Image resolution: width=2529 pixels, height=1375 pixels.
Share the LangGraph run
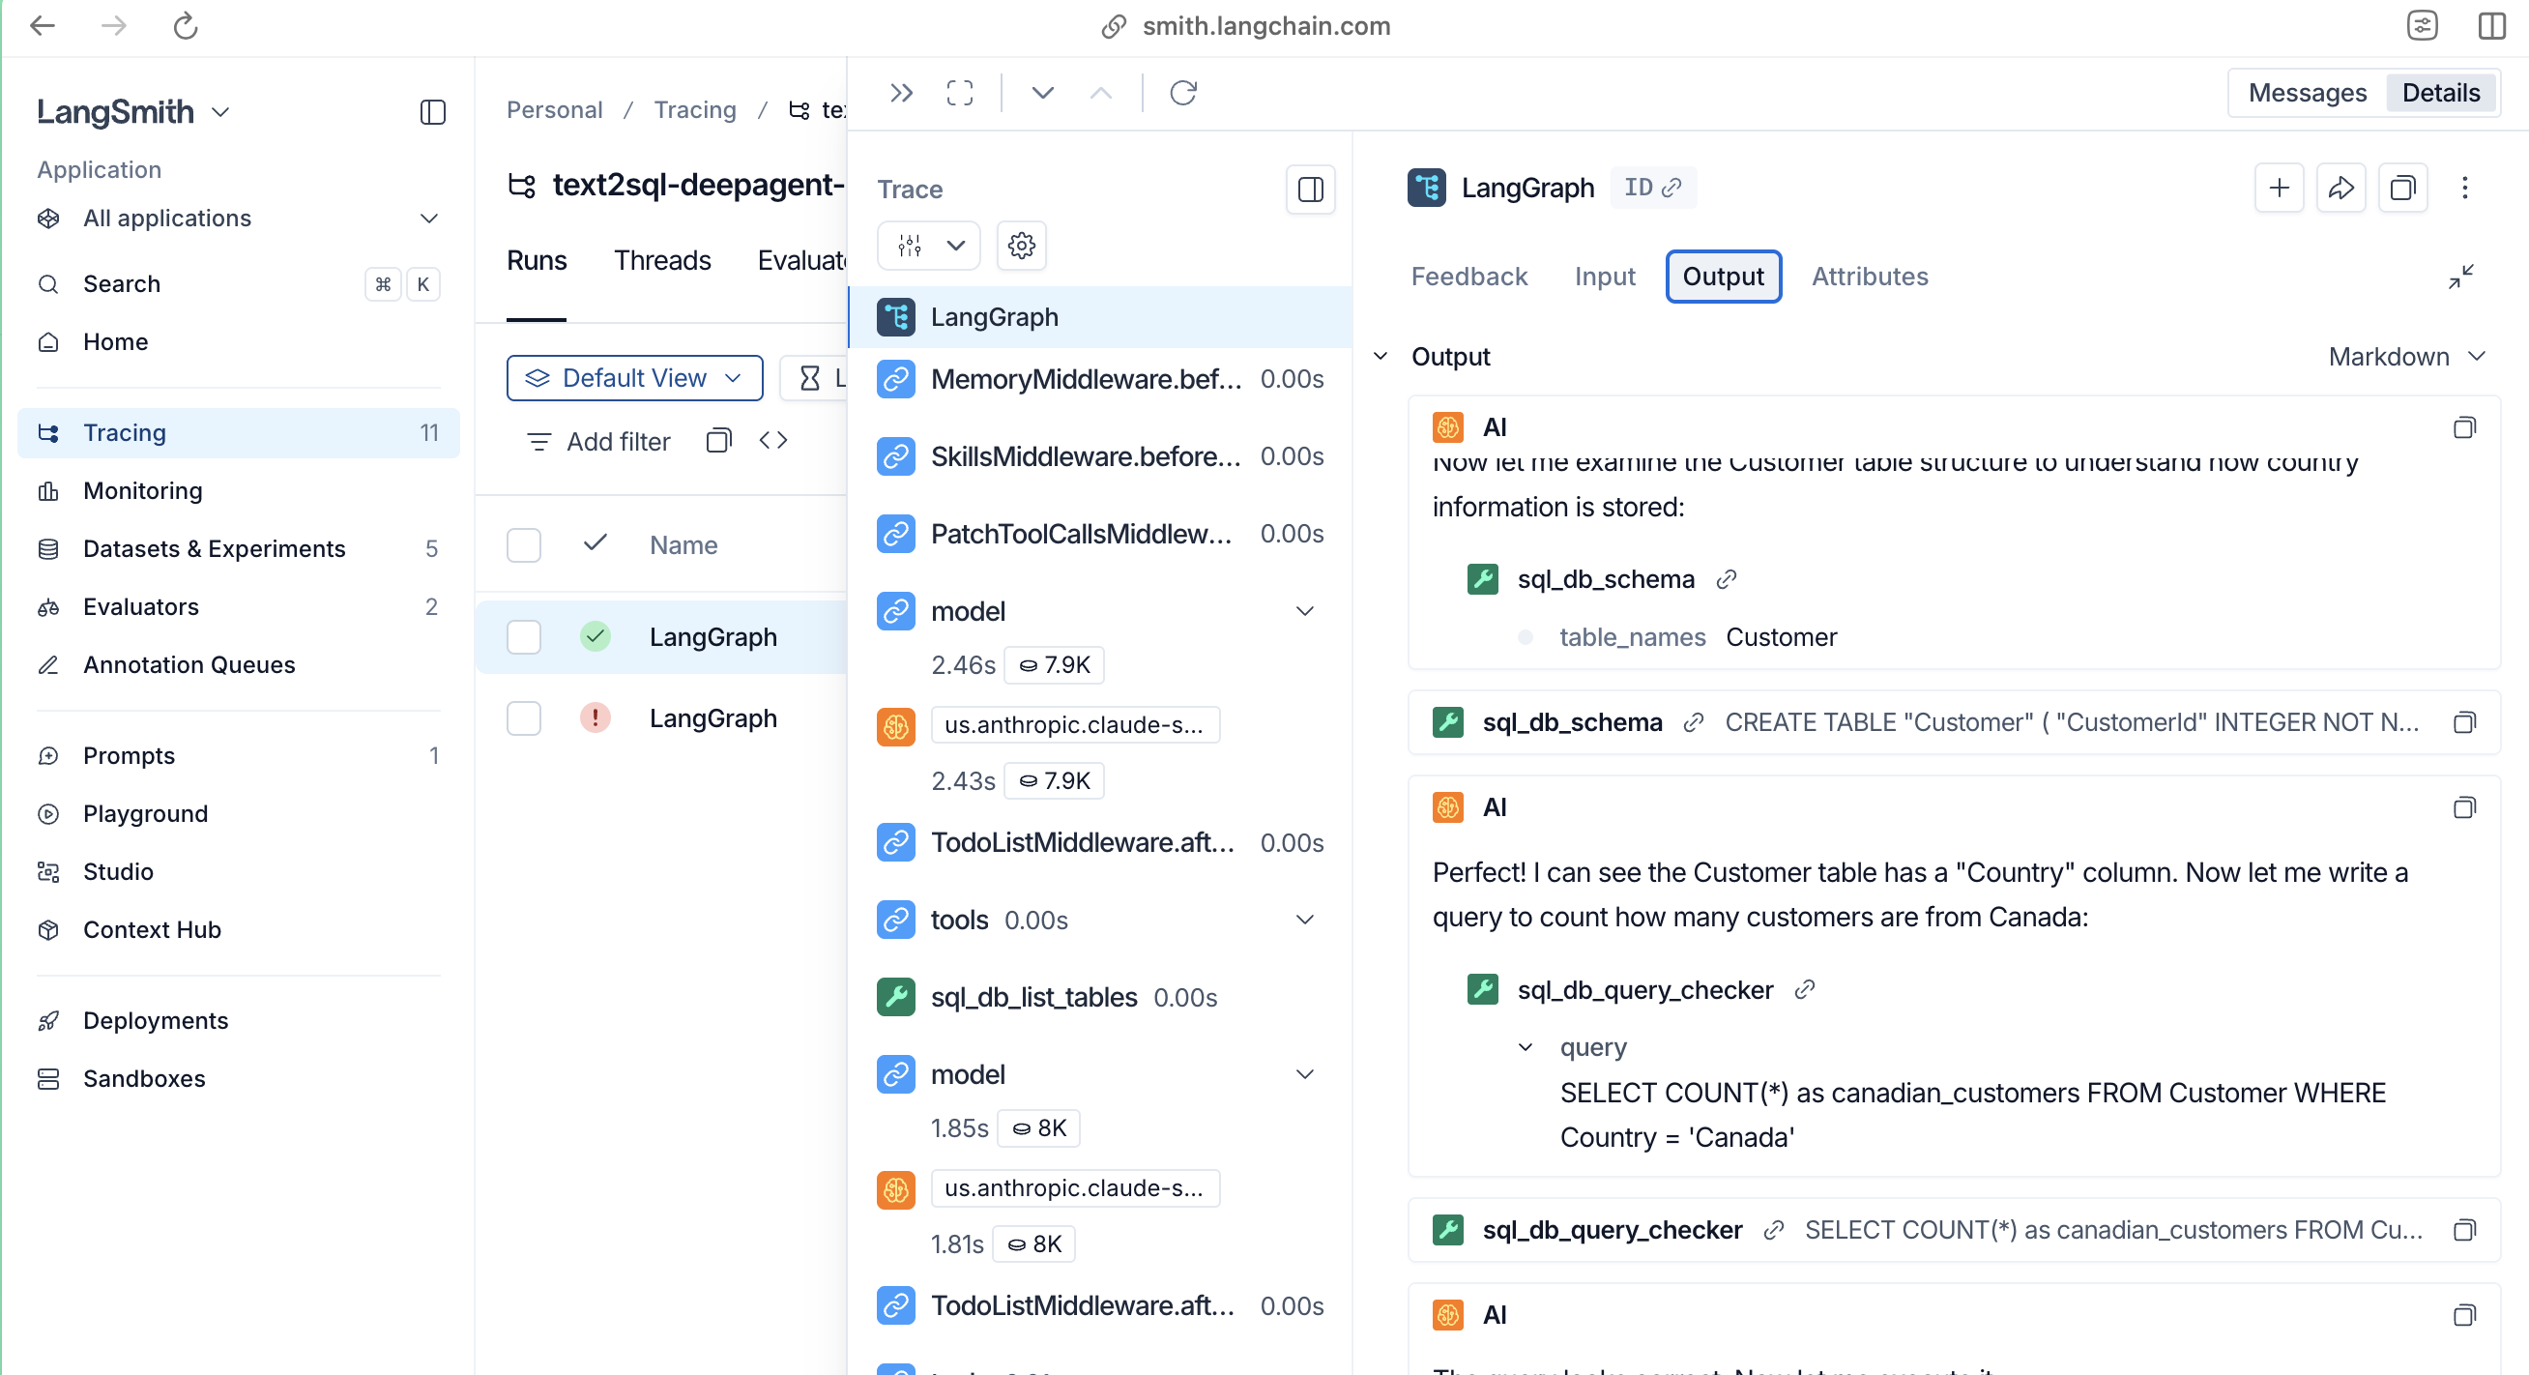click(x=2341, y=187)
